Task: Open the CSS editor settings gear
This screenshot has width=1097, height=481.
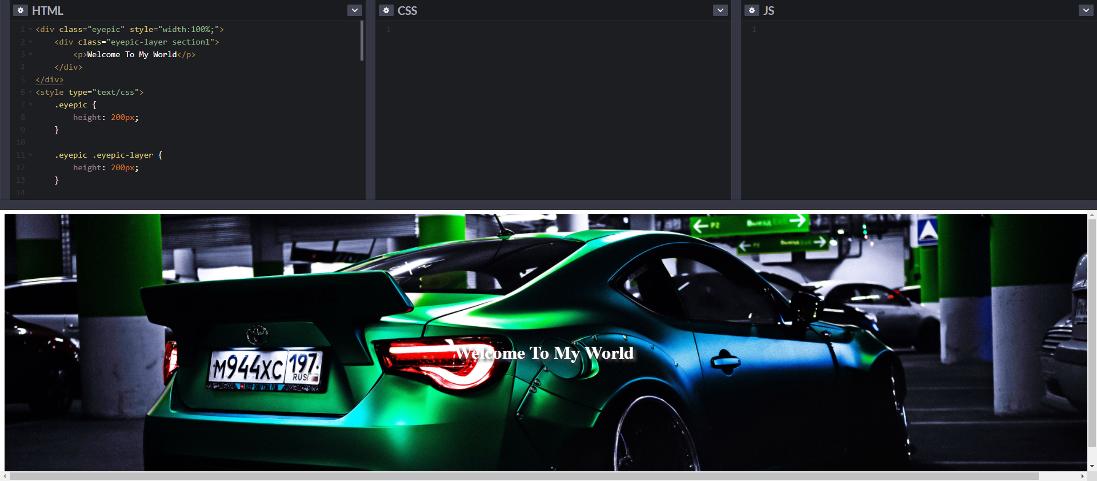Action: [x=386, y=10]
